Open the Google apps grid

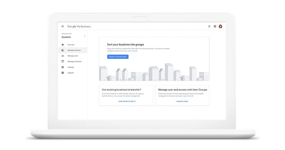pyautogui.click(x=209, y=26)
